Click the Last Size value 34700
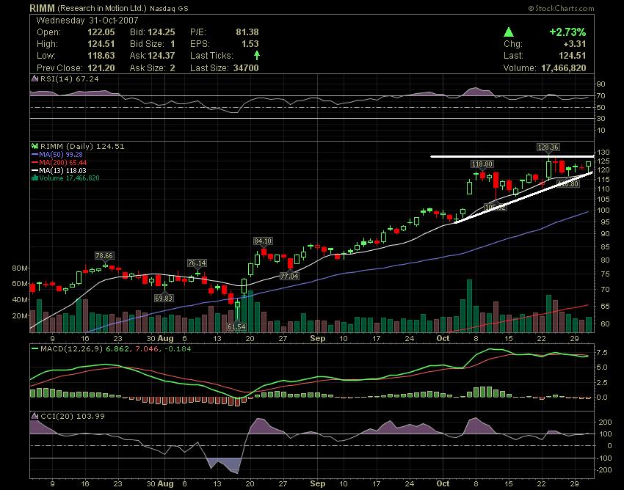This screenshot has height=490, width=624. (246, 68)
